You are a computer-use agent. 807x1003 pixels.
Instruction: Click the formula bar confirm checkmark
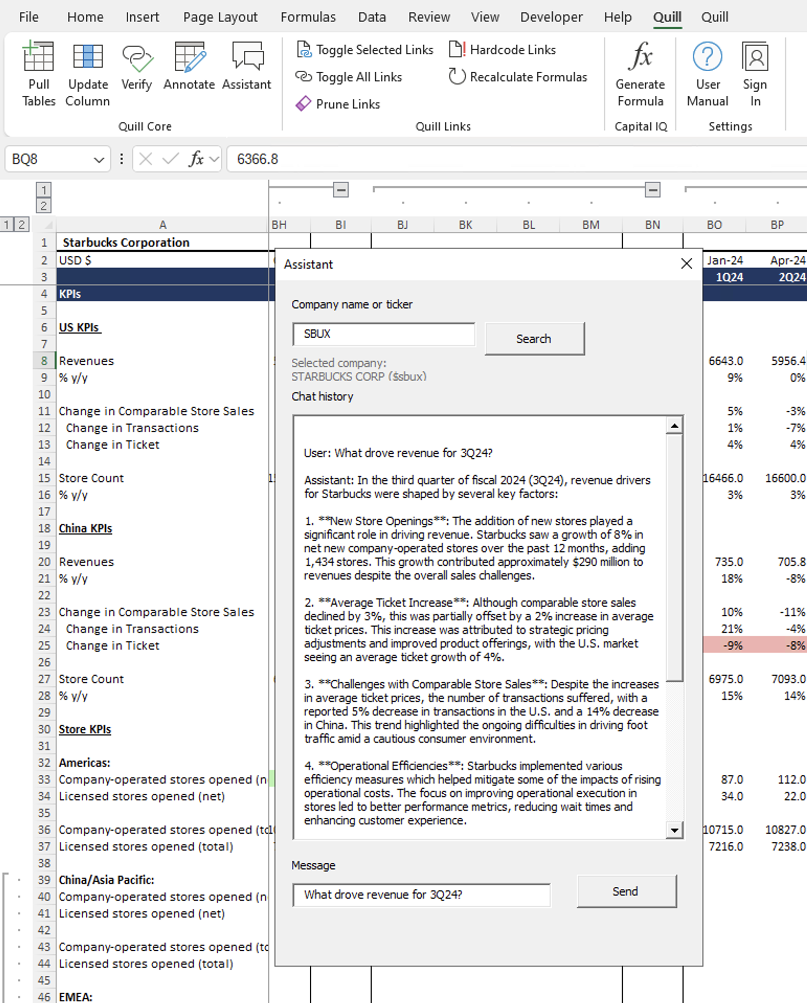tap(171, 159)
